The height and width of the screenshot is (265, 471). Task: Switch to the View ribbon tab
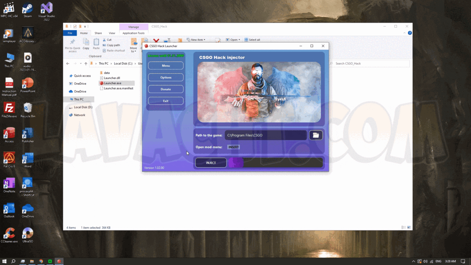click(x=112, y=33)
